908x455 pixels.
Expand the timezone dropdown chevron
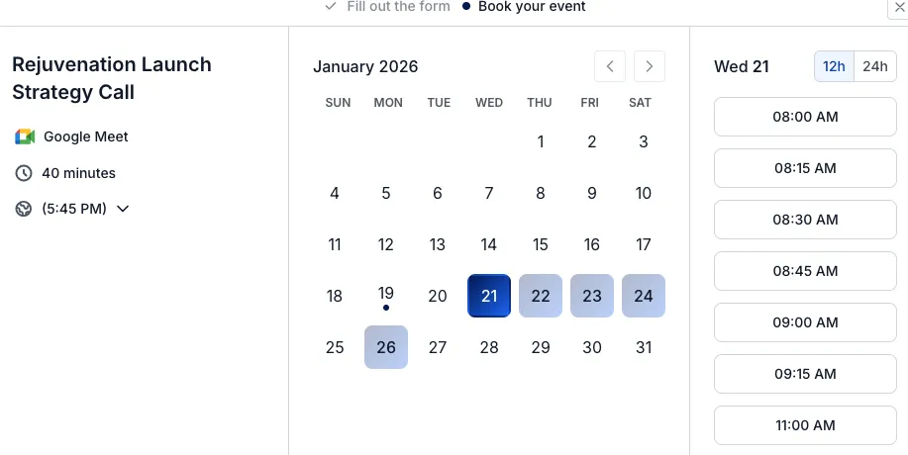(123, 209)
